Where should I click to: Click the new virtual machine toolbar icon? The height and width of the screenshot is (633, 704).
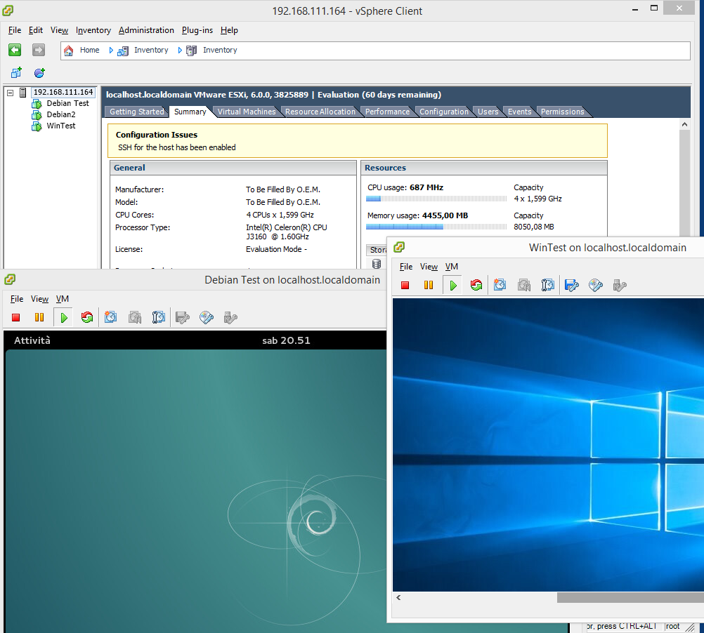[x=17, y=72]
